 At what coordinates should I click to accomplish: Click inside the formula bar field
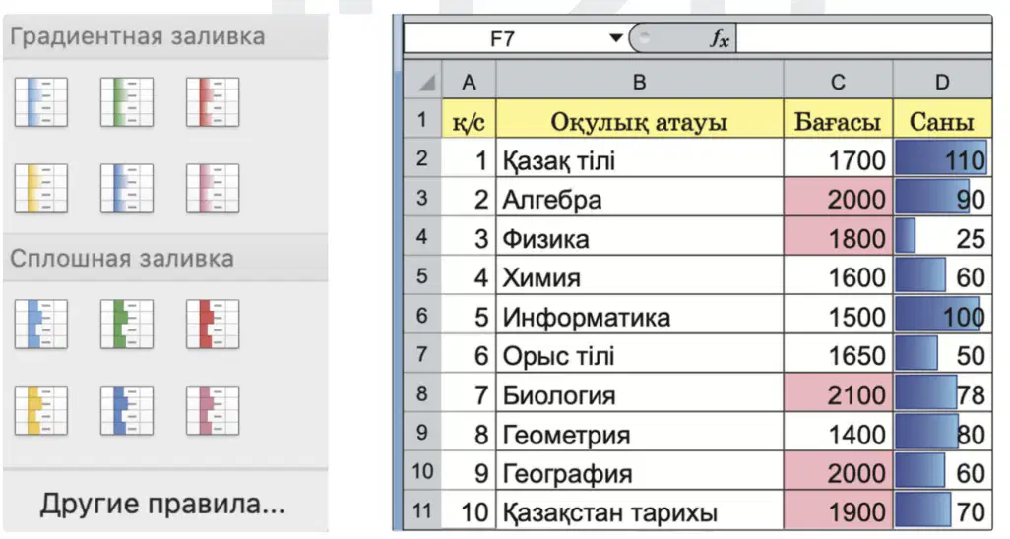tap(863, 38)
